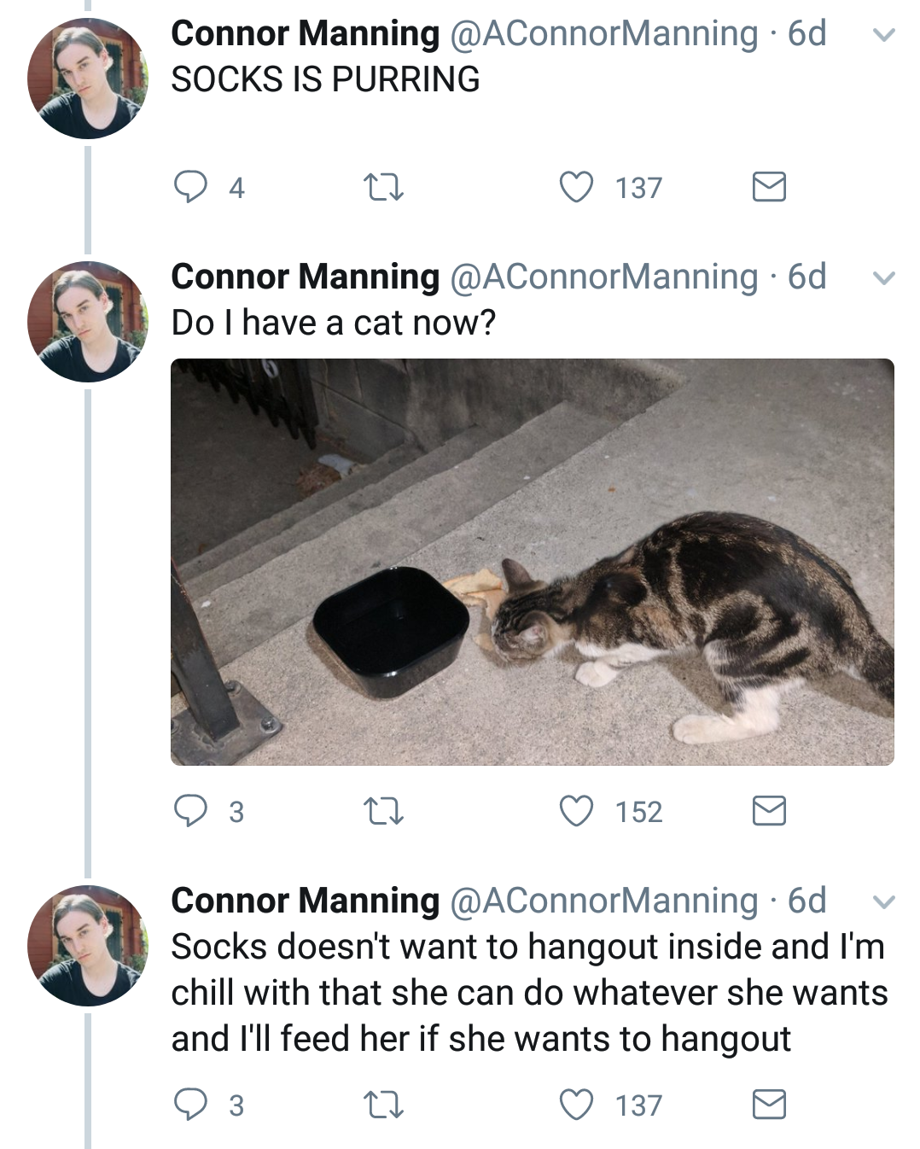Retweet the "Socks doesn't want to hangout" tweet

pyautogui.click(x=383, y=1105)
